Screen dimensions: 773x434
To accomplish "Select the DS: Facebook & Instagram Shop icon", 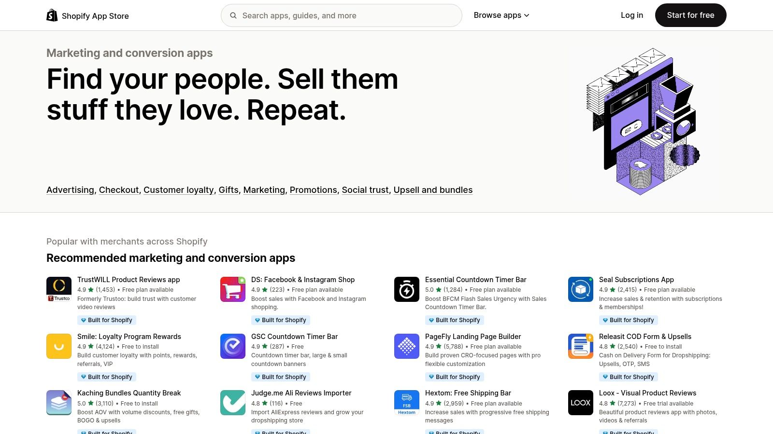I will [232, 289].
